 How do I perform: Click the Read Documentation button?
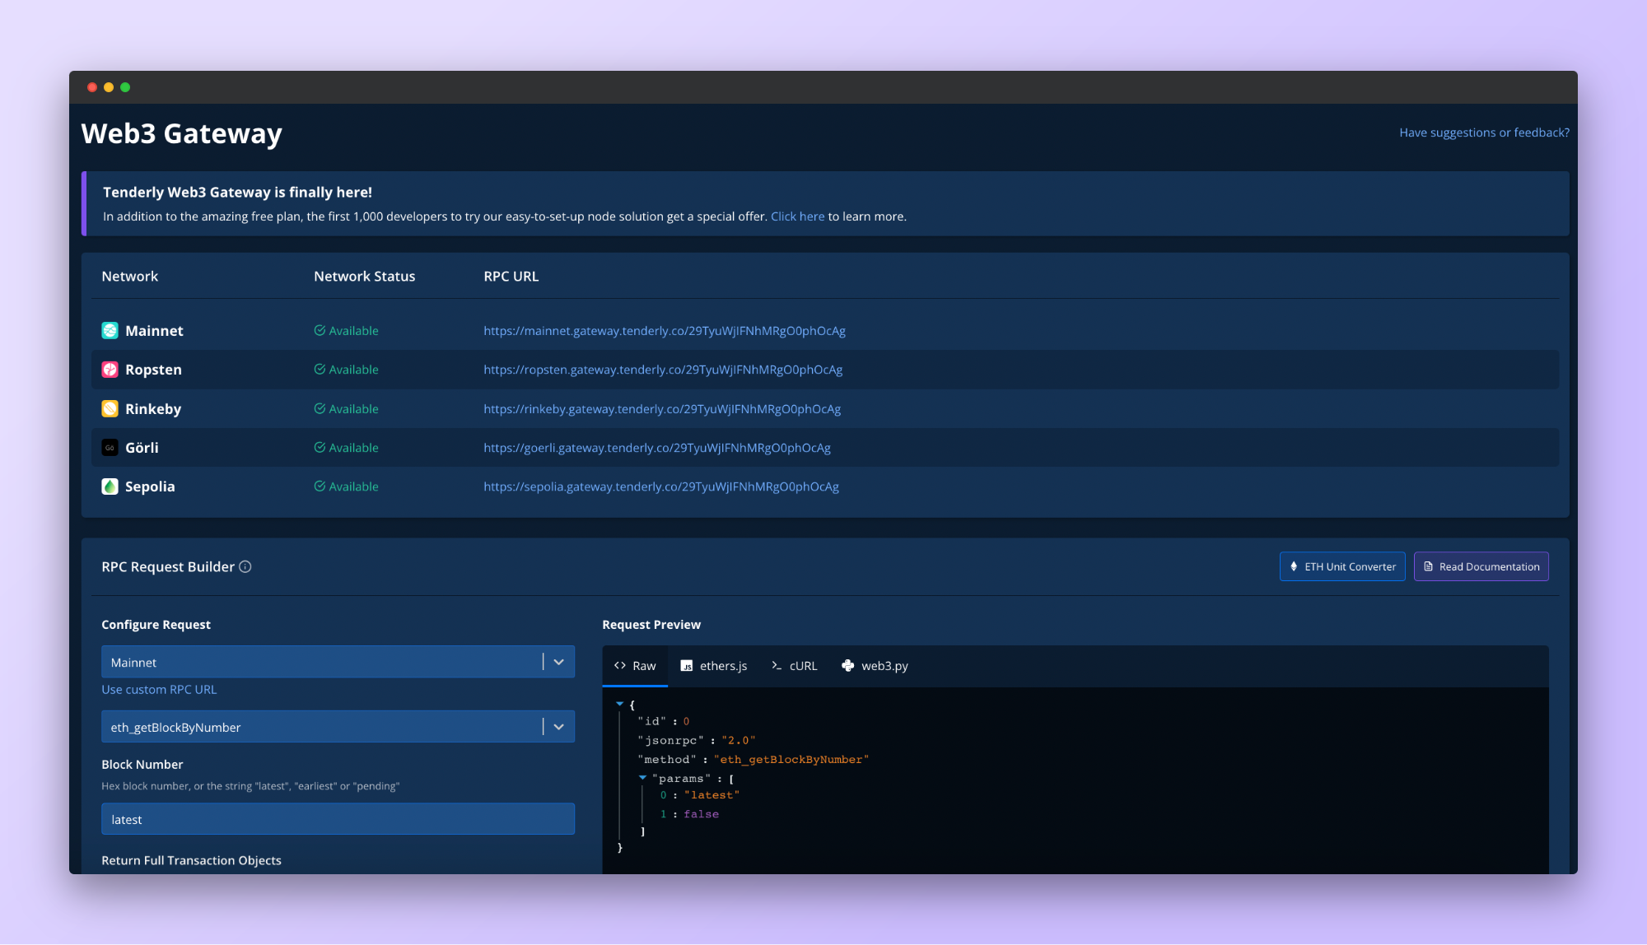coord(1481,567)
